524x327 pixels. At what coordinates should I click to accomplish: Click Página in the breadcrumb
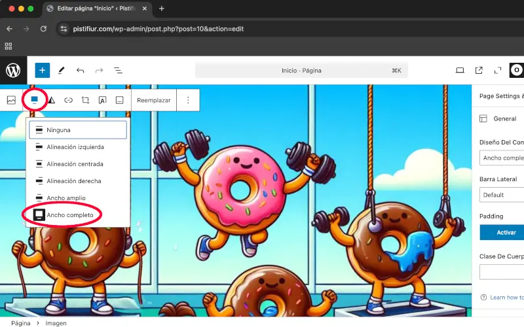[x=21, y=323]
